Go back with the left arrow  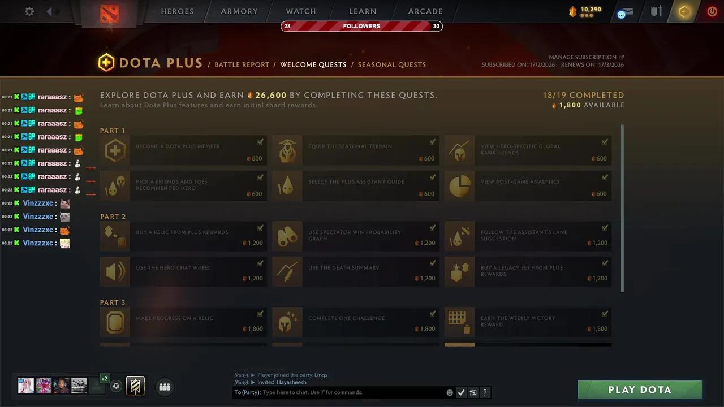[49, 11]
